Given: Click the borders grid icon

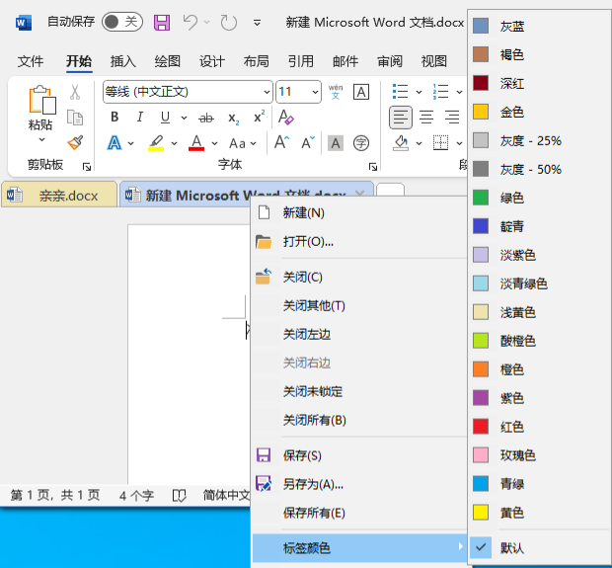Looking at the screenshot, I should pyautogui.click(x=440, y=143).
